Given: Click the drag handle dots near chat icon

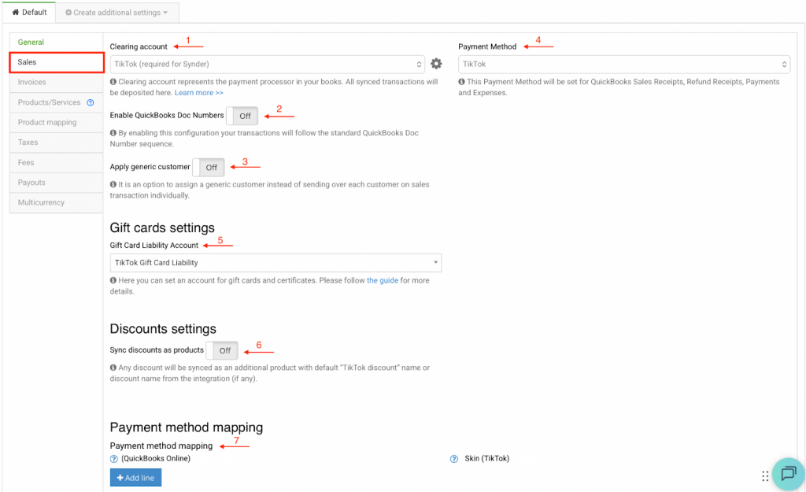Looking at the screenshot, I should click(x=765, y=476).
